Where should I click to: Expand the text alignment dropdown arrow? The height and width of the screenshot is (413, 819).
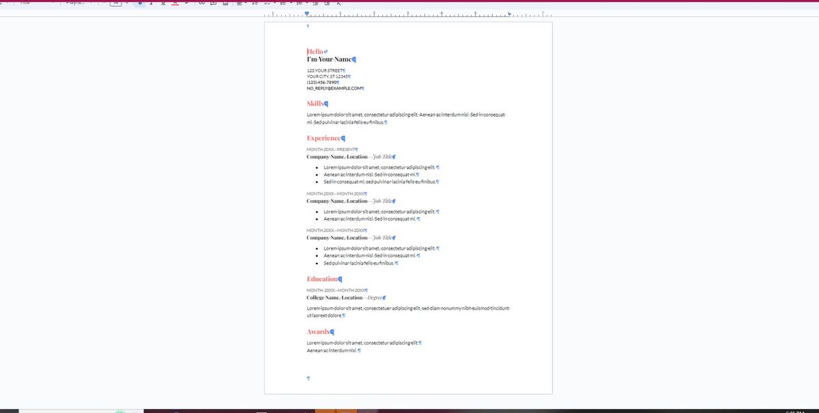[246, 3]
